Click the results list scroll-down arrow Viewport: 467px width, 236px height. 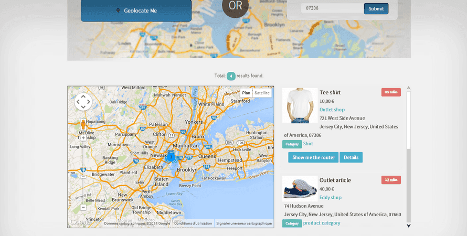point(409,226)
